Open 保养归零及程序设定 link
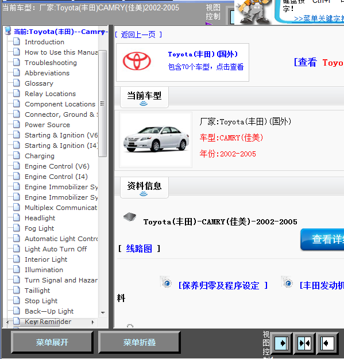This screenshot has width=344, height=359. [x=223, y=285]
